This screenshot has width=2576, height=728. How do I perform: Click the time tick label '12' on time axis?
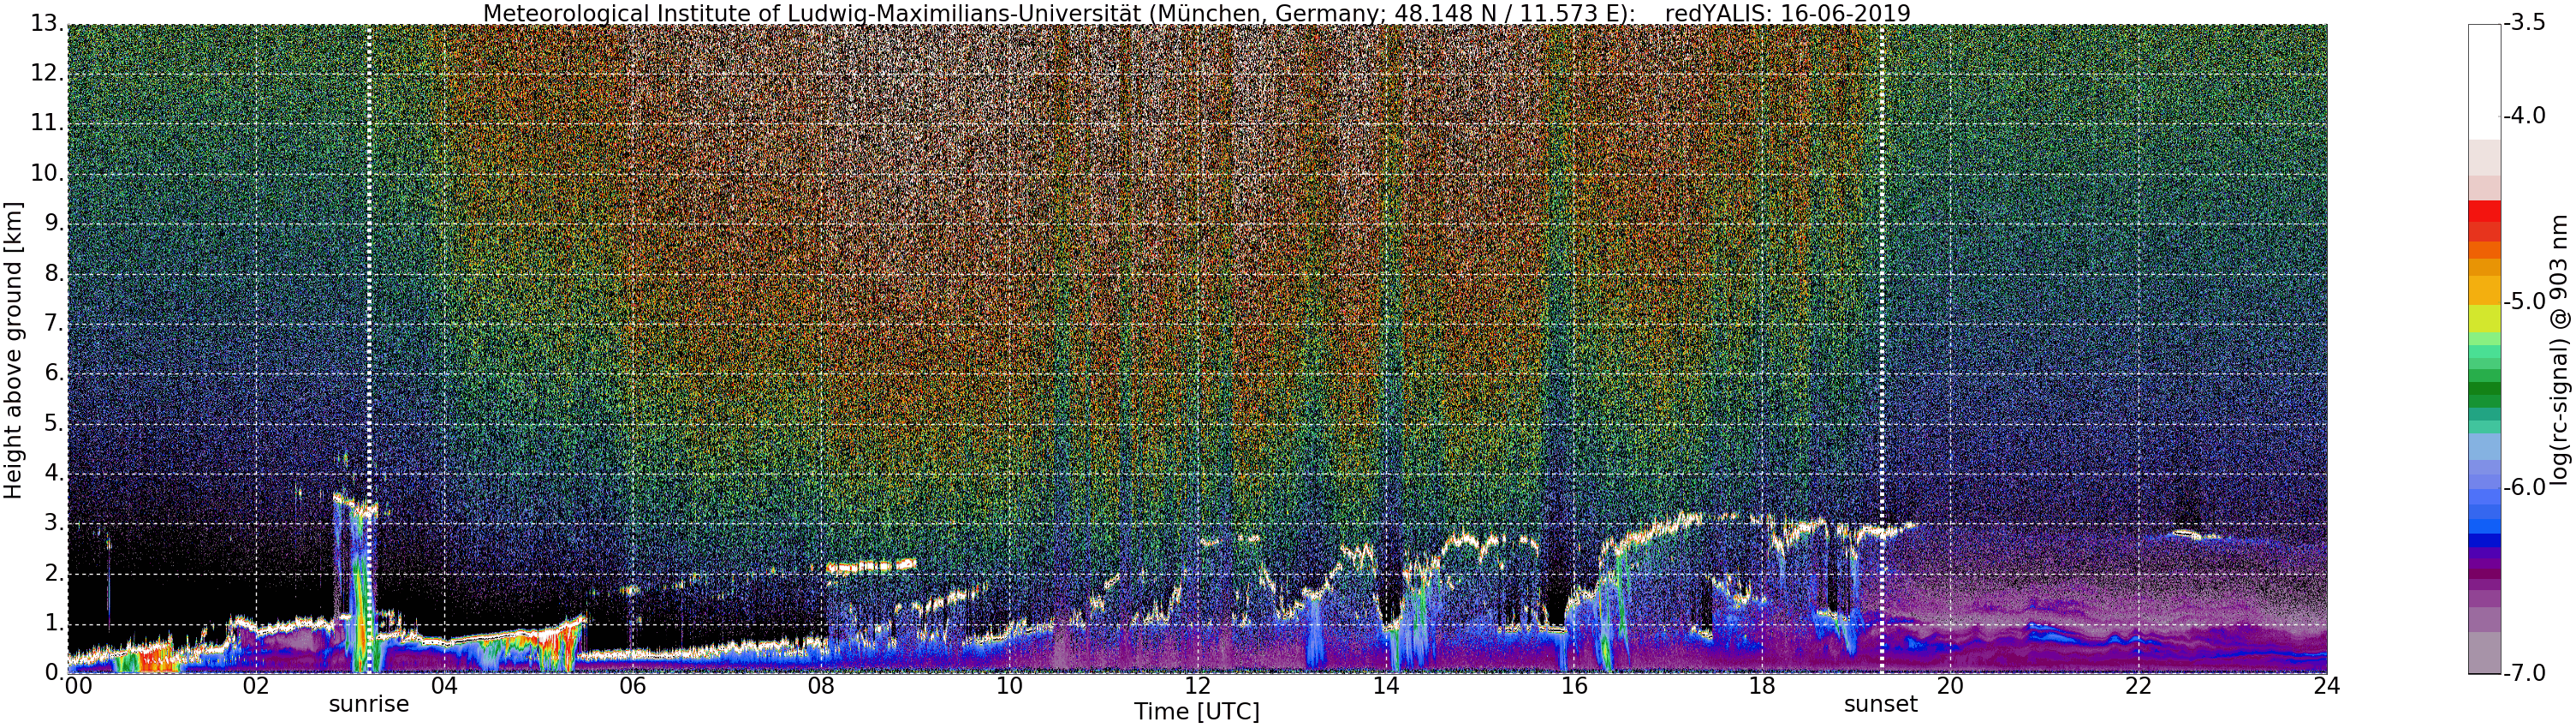click(1197, 686)
